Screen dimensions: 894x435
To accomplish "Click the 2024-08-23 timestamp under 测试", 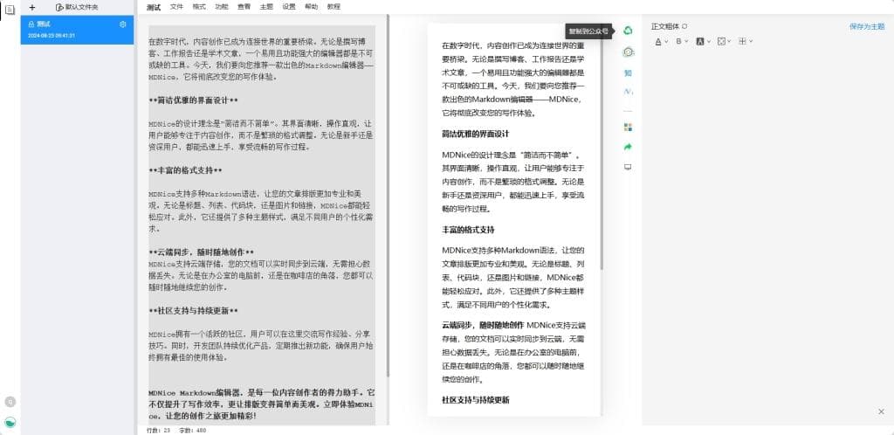I will [52, 35].
